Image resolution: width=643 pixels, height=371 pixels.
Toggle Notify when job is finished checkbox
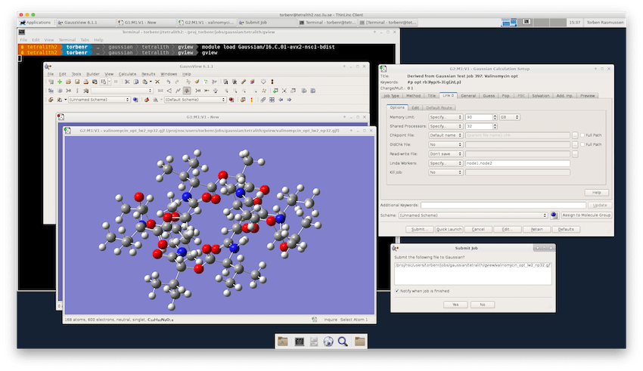tap(397, 291)
